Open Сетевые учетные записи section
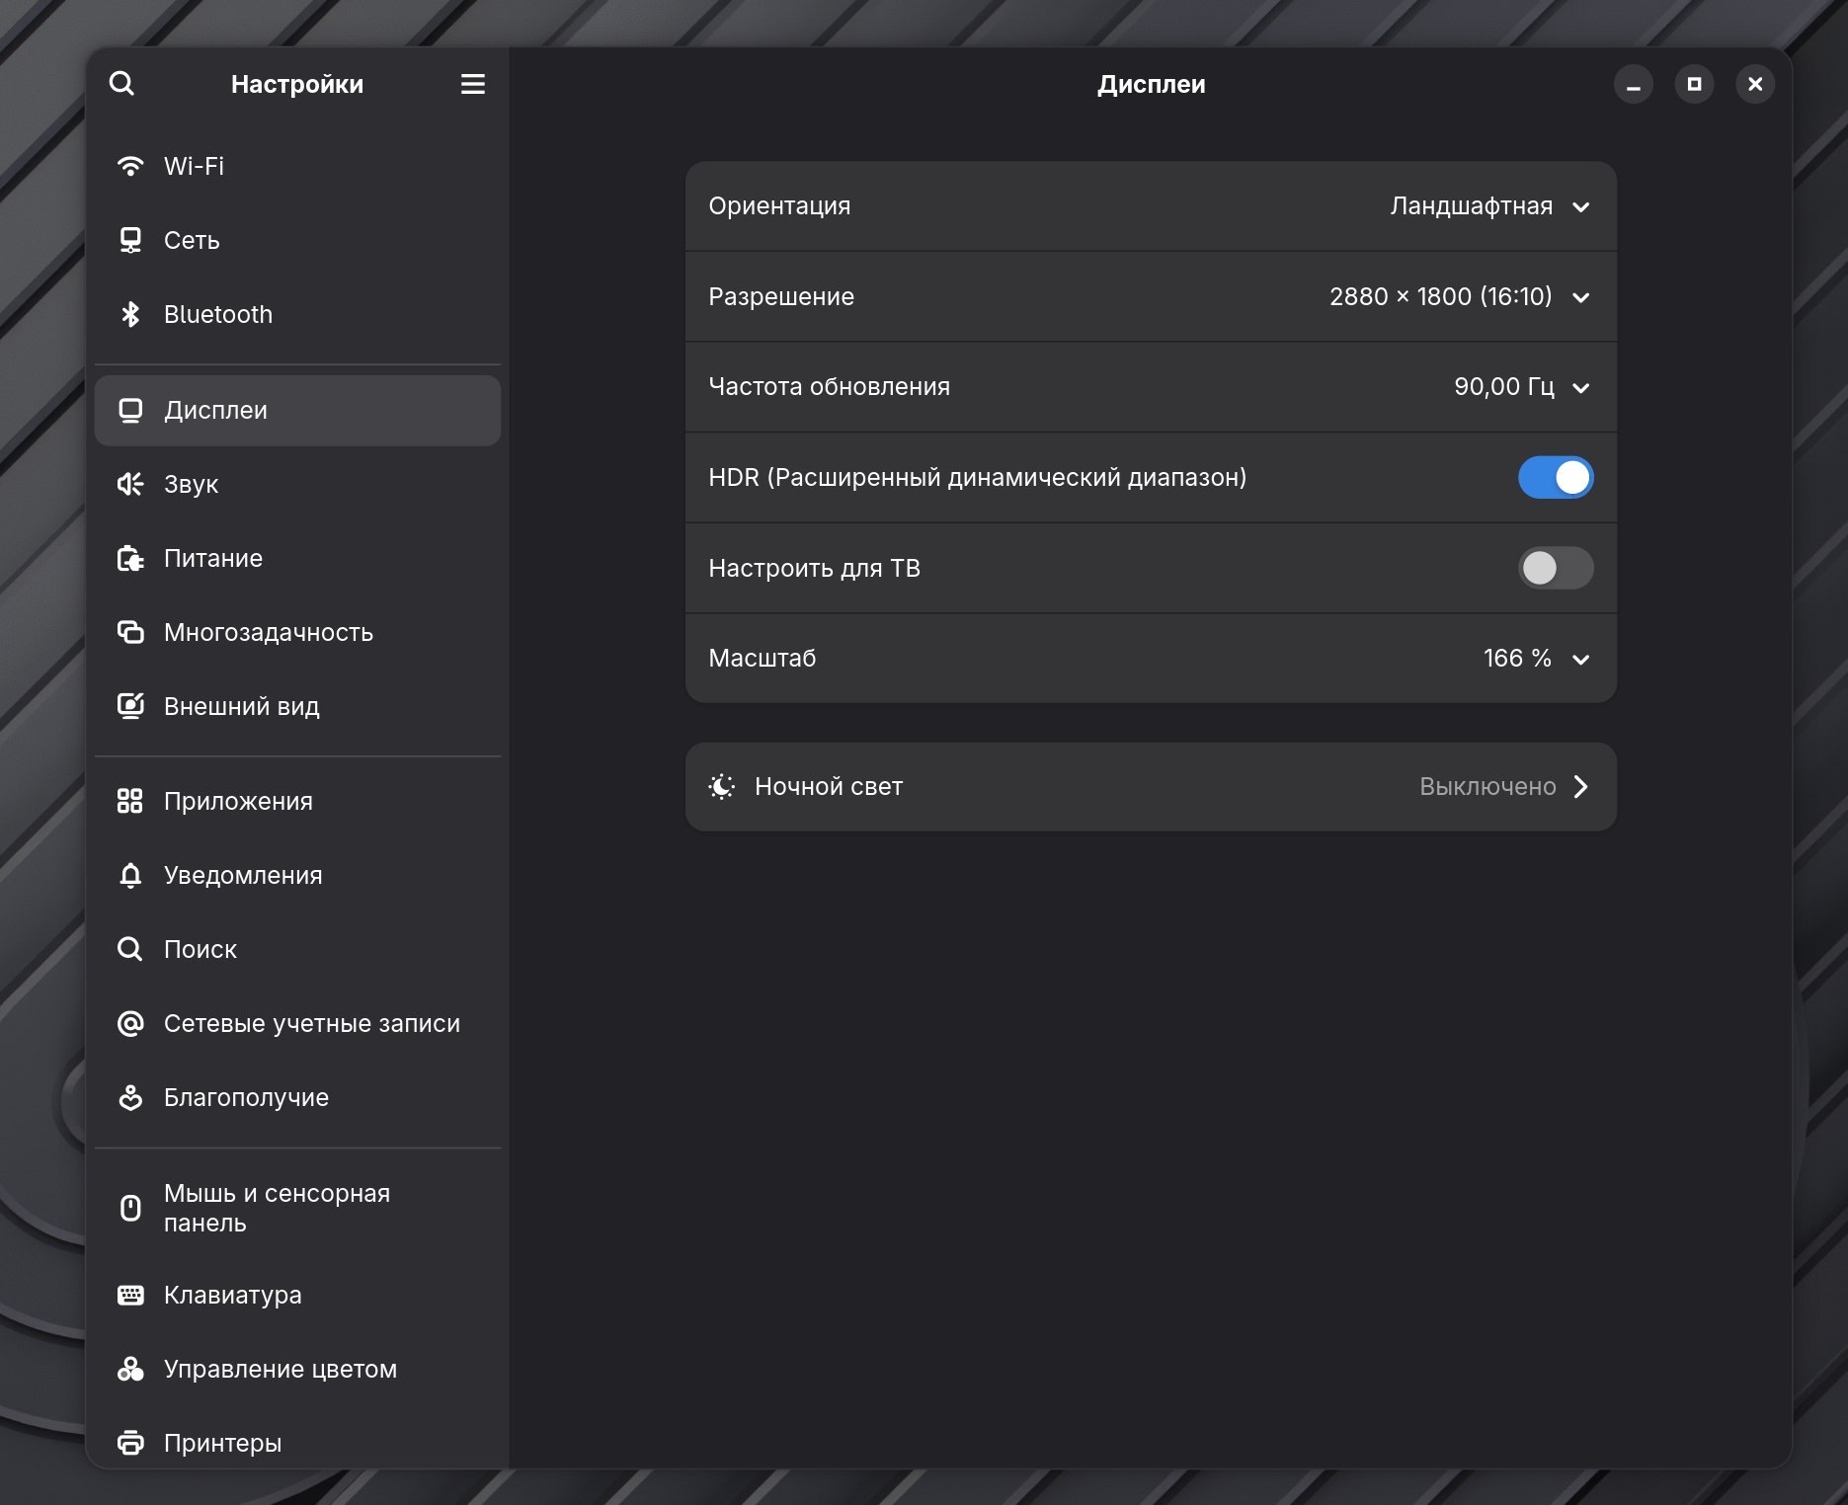Screen dimensions: 1848x1505 coord(311,1023)
